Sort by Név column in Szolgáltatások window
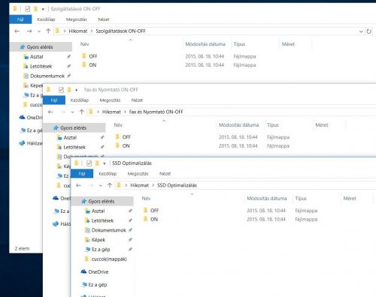The width and height of the screenshot is (376, 297). click(x=84, y=44)
